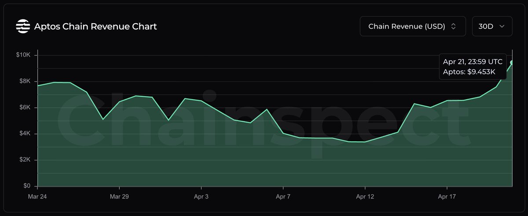Click the Apr 21 tooltip showing $9.453K
Viewport: 528px width, 216px height.
click(x=473, y=67)
